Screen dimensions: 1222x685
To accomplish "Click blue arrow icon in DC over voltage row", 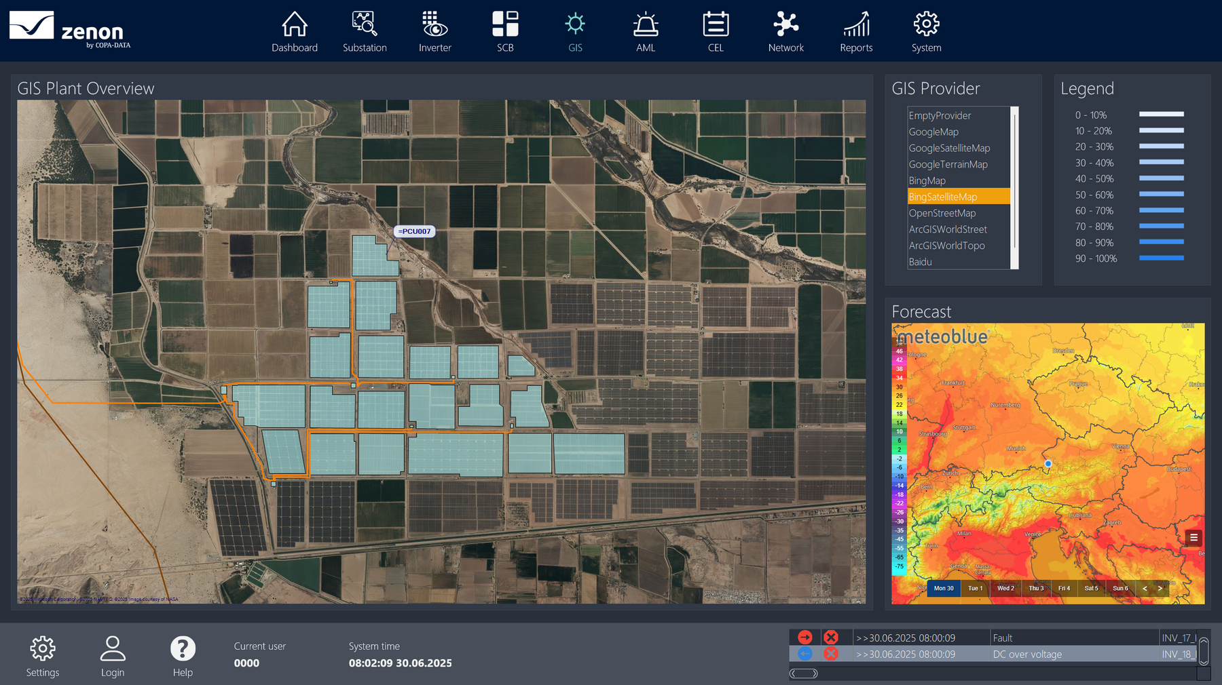I will pos(805,654).
